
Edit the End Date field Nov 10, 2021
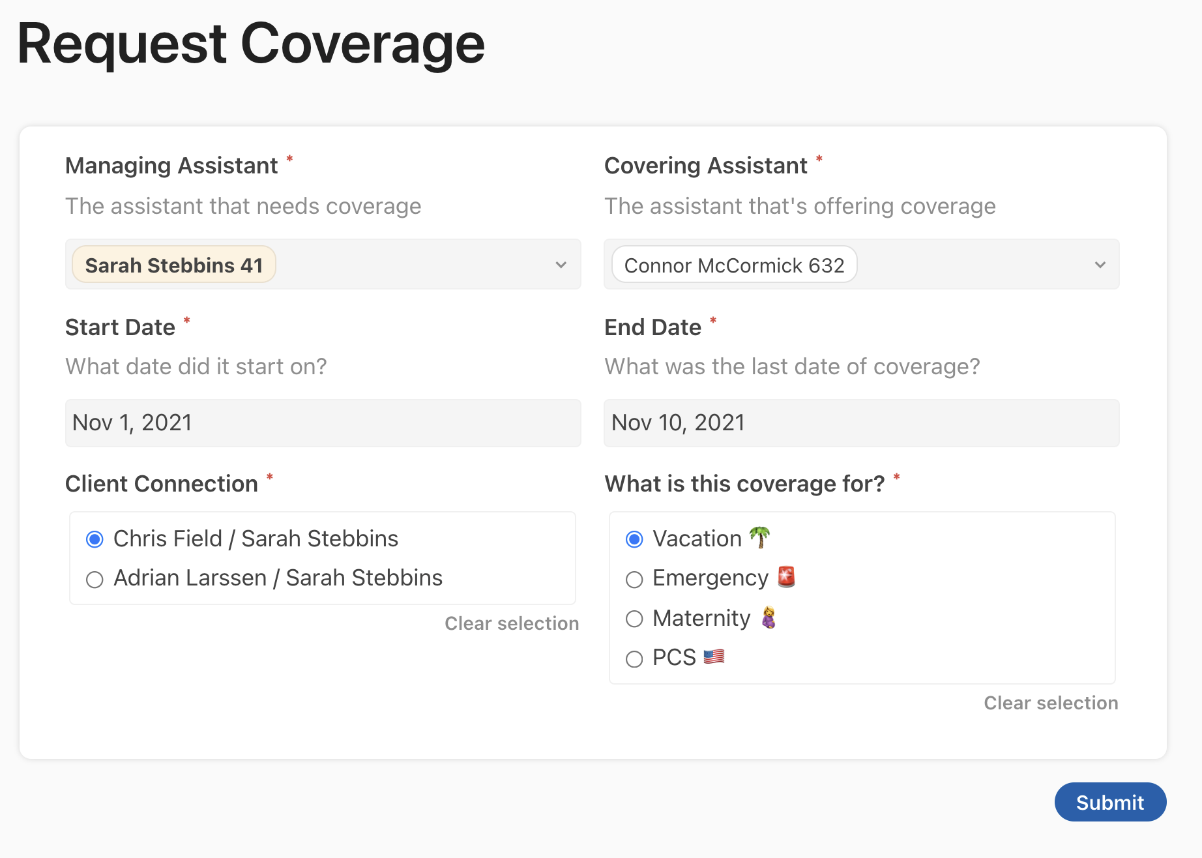tap(861, 423)
